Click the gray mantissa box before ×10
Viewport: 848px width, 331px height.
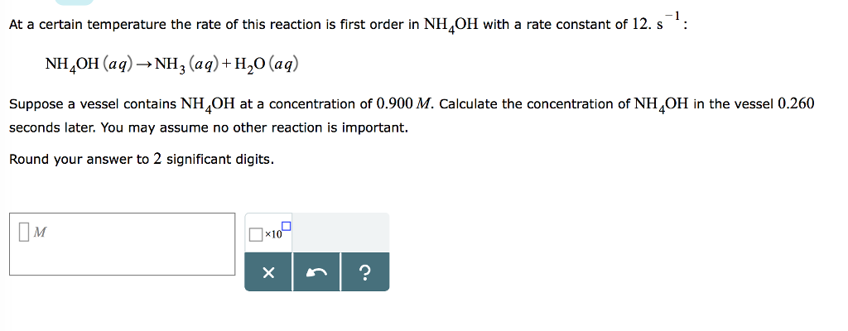tap(256, 236)
